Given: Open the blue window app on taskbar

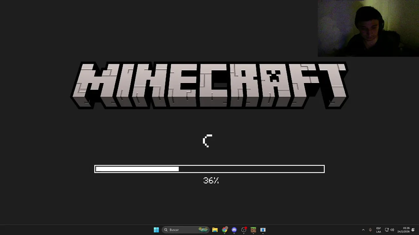Looking at the screenshot, I should [263, 230].
